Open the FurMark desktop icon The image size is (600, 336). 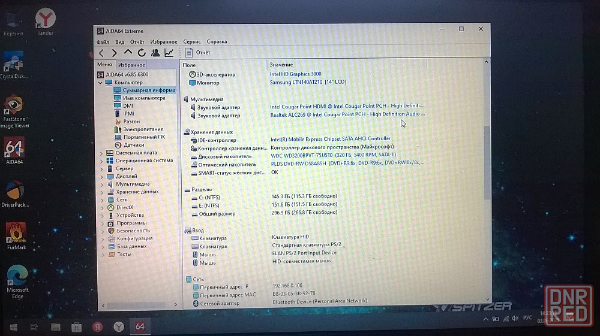16,237
